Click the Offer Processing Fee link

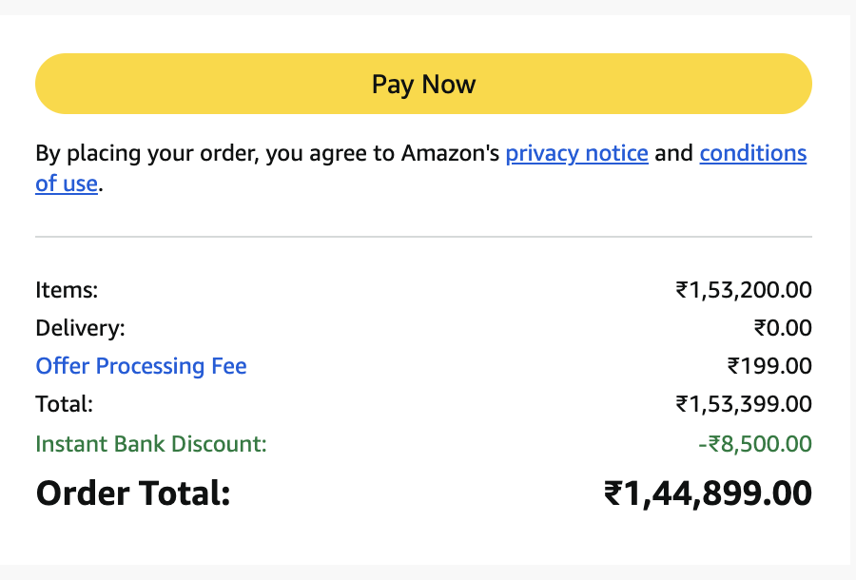coord(141,366)
